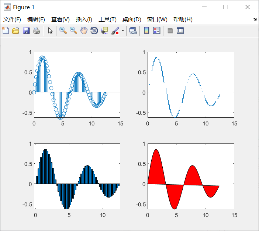Open the 插入(I) menu
This screenshot has height=231, width=259.
click(84, 19)
